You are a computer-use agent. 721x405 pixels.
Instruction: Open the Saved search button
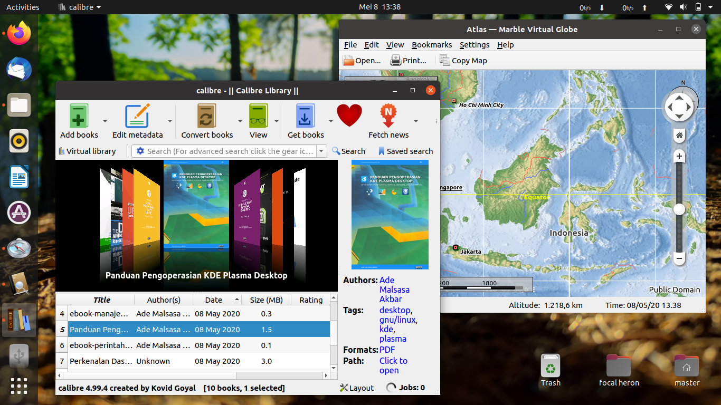[405, 151]
